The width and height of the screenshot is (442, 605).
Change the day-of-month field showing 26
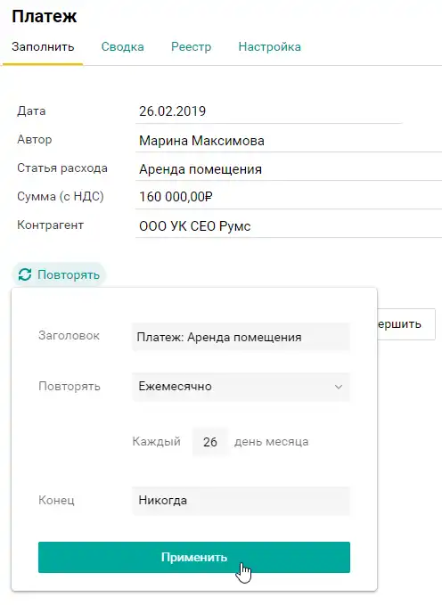click(x=210, y=442)
